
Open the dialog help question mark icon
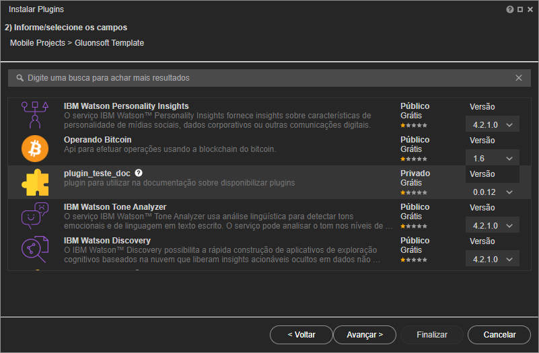510,9
